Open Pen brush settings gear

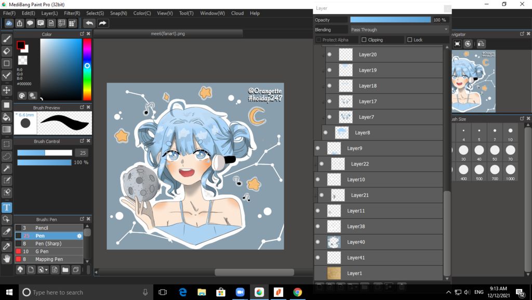[x=79, y=236]
